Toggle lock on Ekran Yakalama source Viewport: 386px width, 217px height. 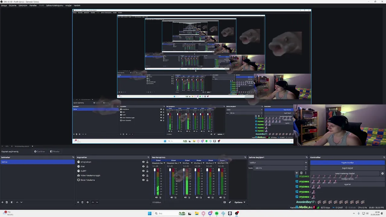(x=147, y=180)
